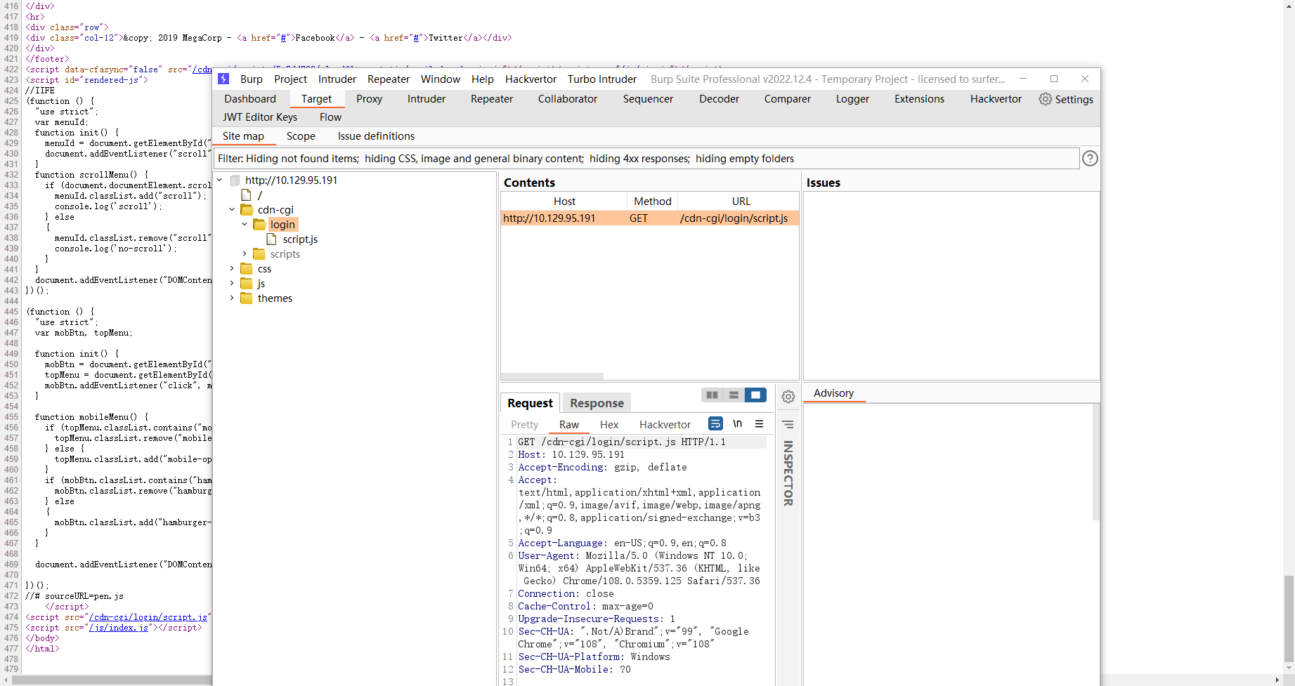The image size is (1295, 686).
Task: Collapse the http://10.129.95.191 host node
Action: click(x=219, y=180)
